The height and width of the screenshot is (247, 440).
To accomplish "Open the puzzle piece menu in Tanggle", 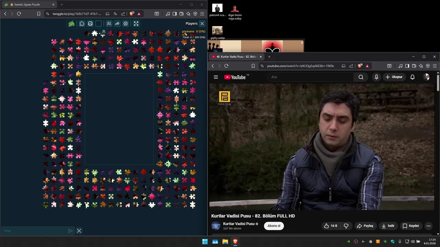I will point(82,24).
